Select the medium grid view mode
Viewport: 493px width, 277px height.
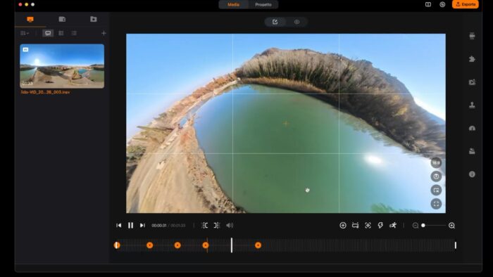point(61,33)
